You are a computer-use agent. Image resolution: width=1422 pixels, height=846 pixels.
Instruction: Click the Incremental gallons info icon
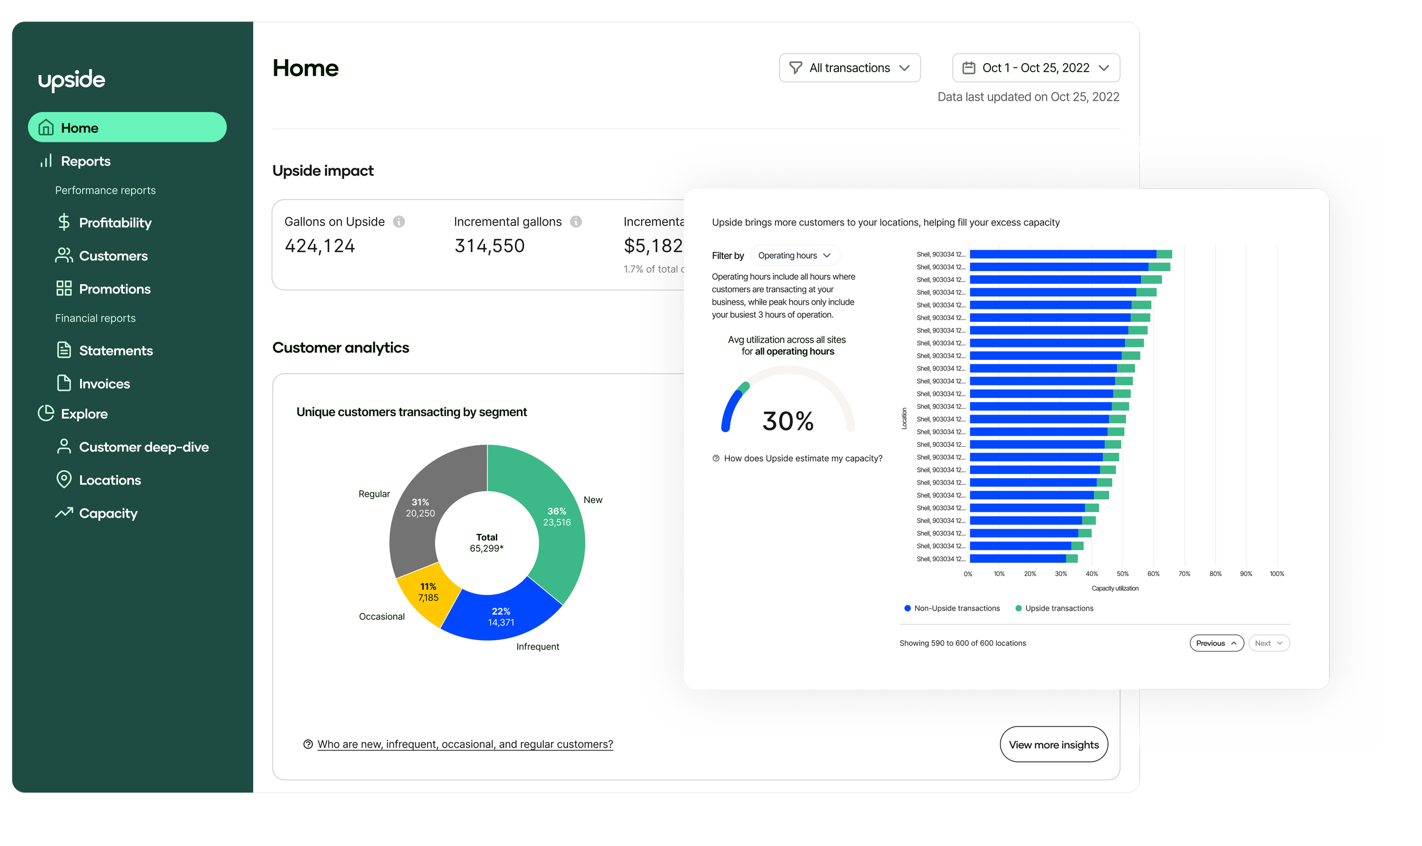tap(576, 222)
